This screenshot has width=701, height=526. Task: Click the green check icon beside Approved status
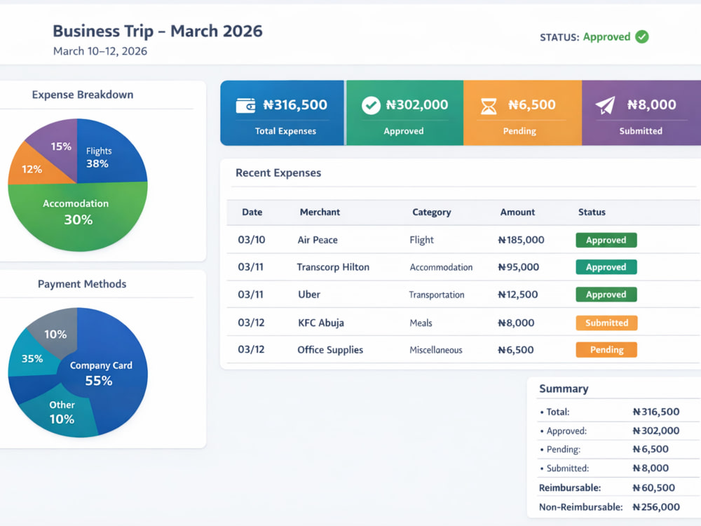coord(642,36)
